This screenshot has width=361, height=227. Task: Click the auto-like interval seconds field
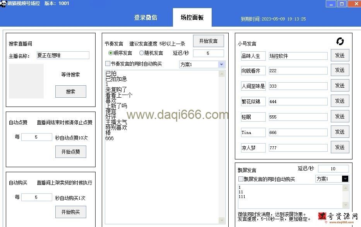pos(37,137)
